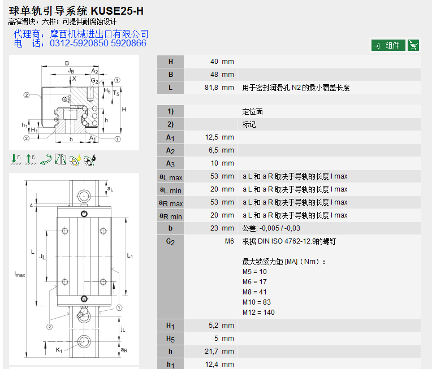This screenshot has width=432, height=369.
Task: Click the two-panel green arrows icon
Action: (61, 160)
